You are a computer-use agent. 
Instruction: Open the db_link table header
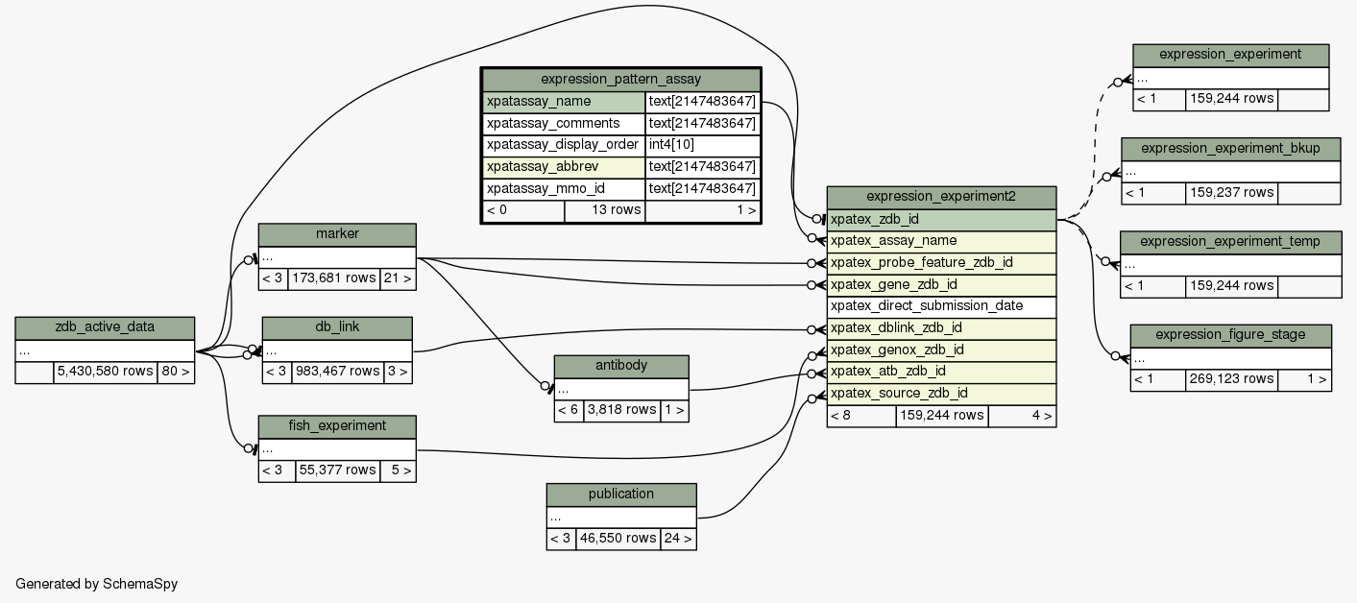point(336,328)
